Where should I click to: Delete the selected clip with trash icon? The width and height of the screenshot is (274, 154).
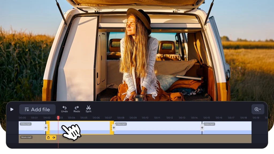tap(49, 138)
